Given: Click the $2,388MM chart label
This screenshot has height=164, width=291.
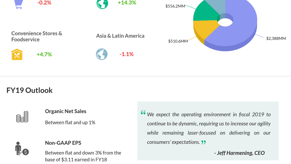Looking at the screenshot, I should (276, 38).
